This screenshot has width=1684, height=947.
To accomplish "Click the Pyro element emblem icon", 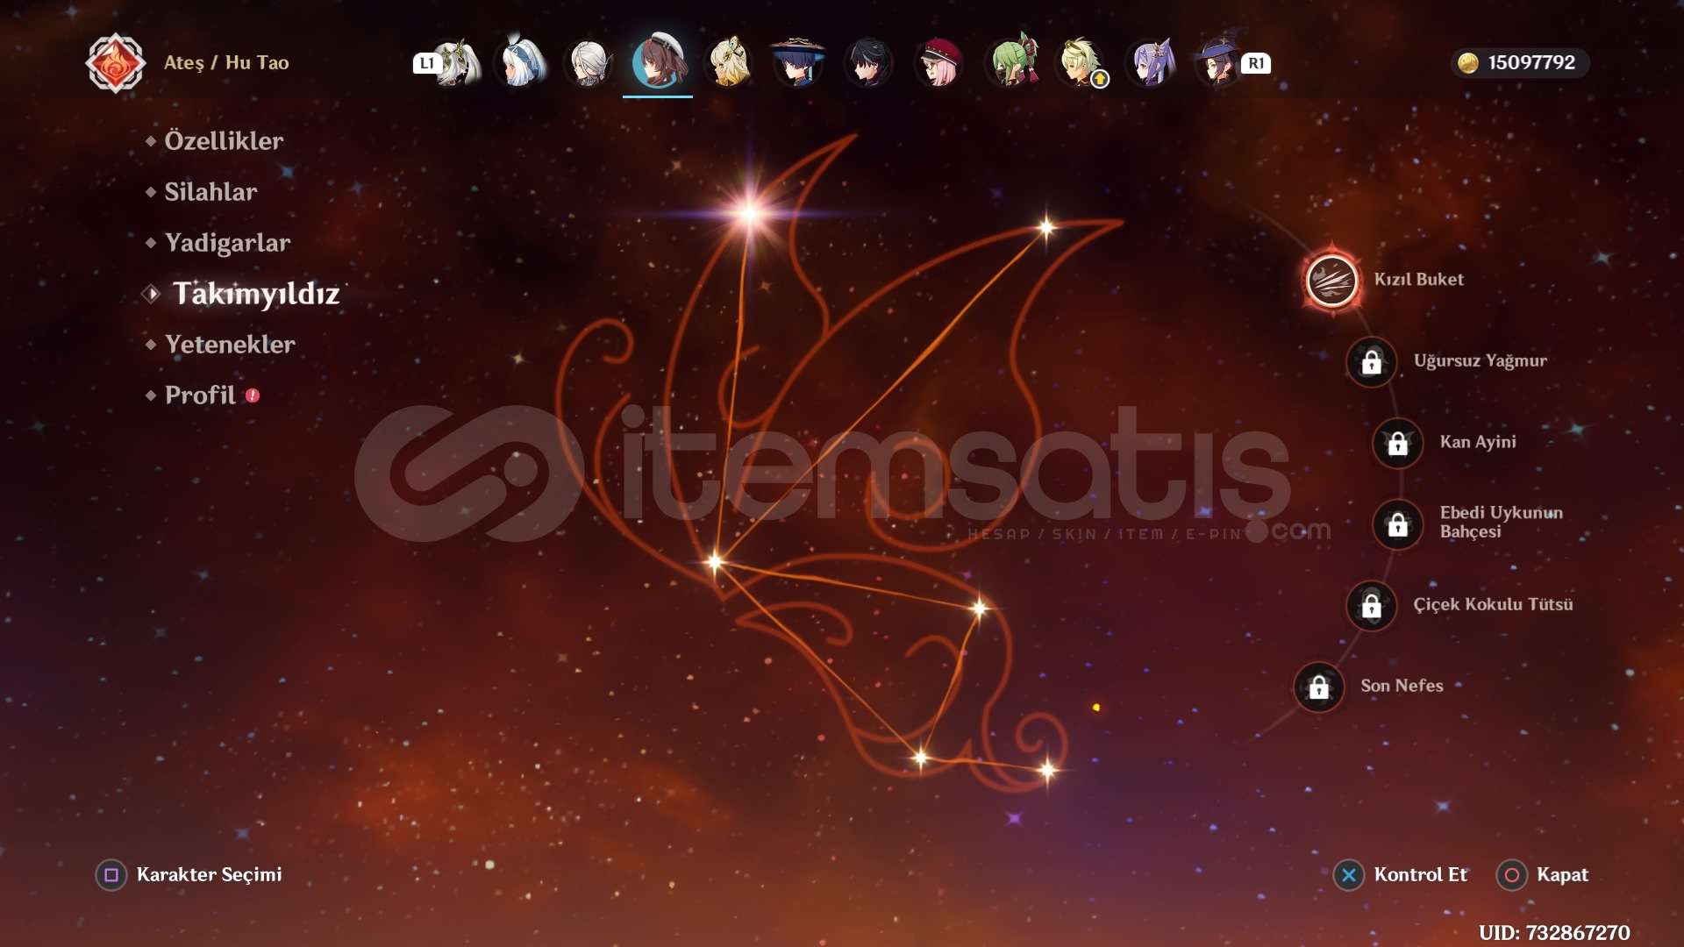I will click(x=115, y=63).
